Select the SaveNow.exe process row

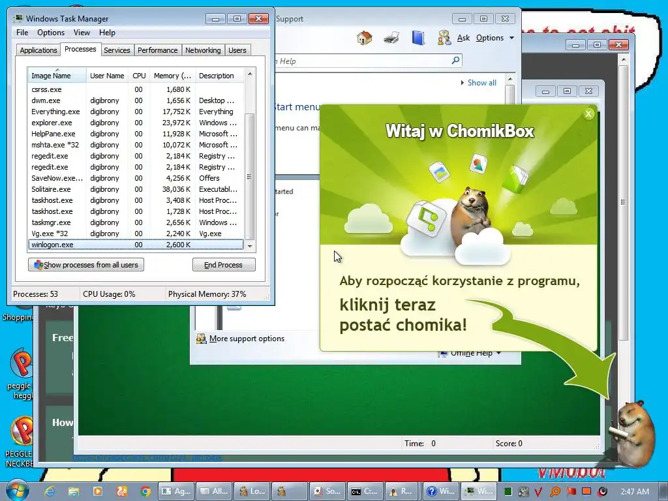(x=136, y=178)
